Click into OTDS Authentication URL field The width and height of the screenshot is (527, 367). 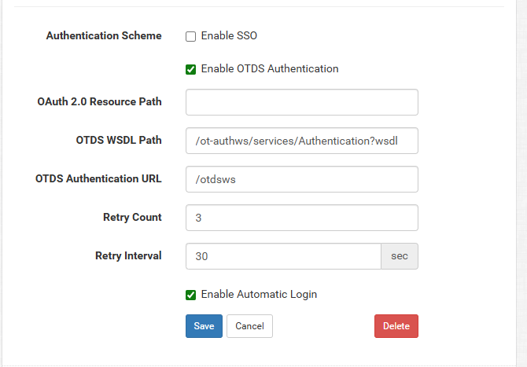[x=301, y=179]
